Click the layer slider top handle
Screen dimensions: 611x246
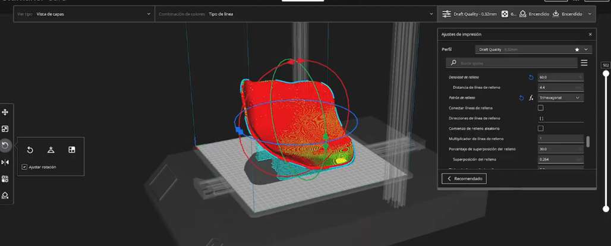point(606,72)
